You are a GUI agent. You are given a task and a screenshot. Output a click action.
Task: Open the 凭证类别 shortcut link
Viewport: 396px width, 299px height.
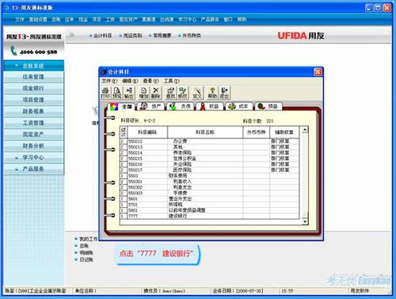coord(132,35)
